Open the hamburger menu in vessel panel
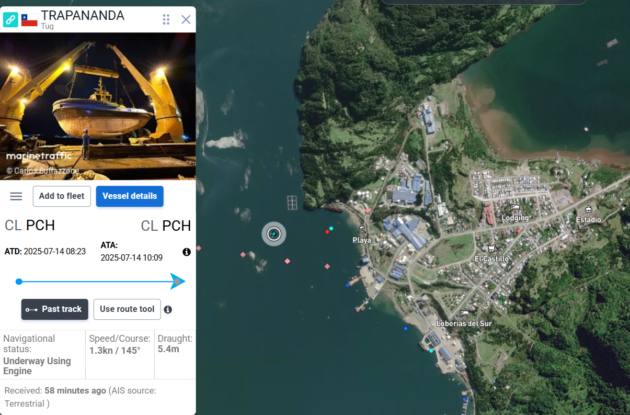 tap(16, 196)
